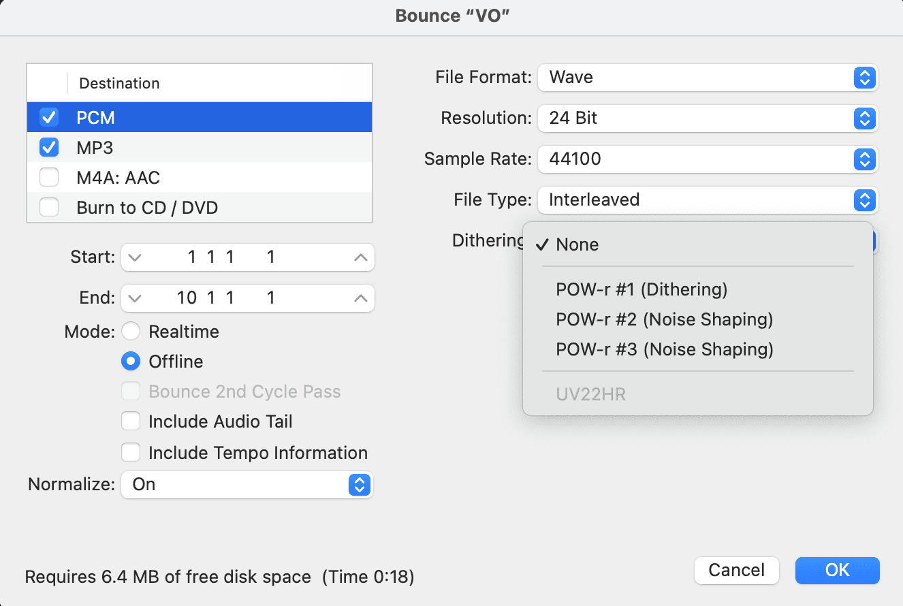Click the Normalize dropdown arrows icon
The image size is (903, 606).
pos(360,485)
